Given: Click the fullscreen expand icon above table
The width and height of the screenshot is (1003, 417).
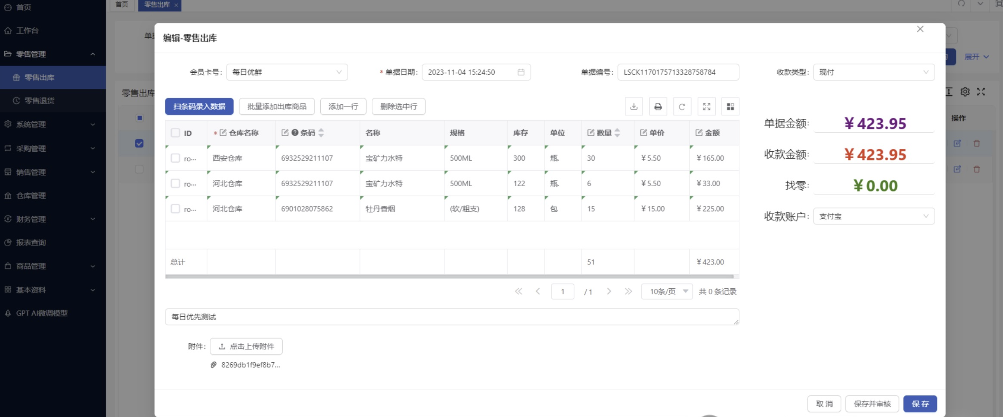Looking at the screenshot, I should (706, 106).
